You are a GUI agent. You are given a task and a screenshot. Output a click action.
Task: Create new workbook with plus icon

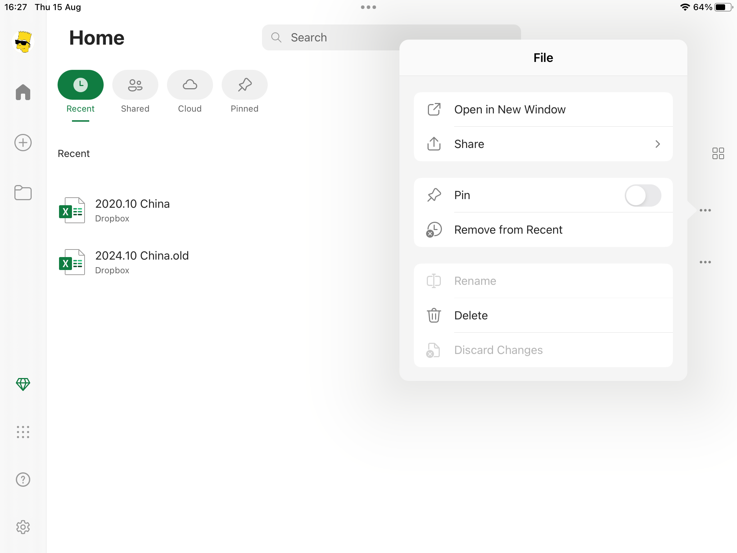pyautogui.click(x=23, y=143)
